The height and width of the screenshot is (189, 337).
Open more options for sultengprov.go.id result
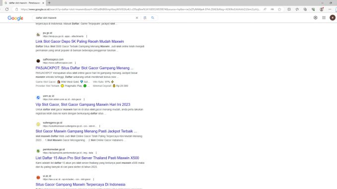99,126
